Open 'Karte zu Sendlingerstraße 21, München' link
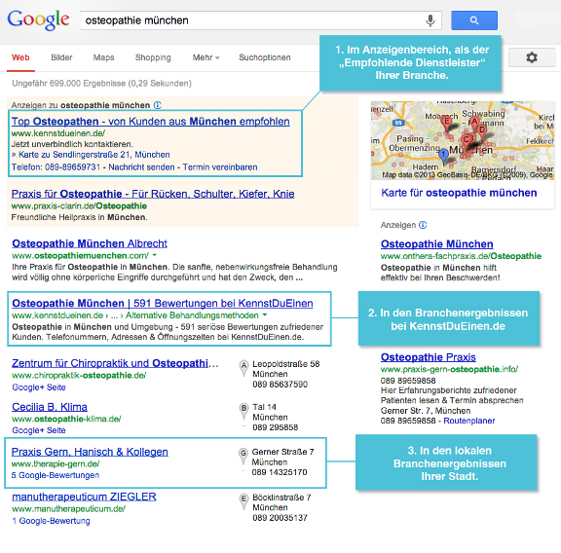This screenshot has height=553, width=561. click(94, 155)
